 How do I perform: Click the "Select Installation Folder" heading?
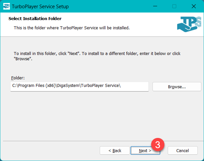click(x=35, y=19)
